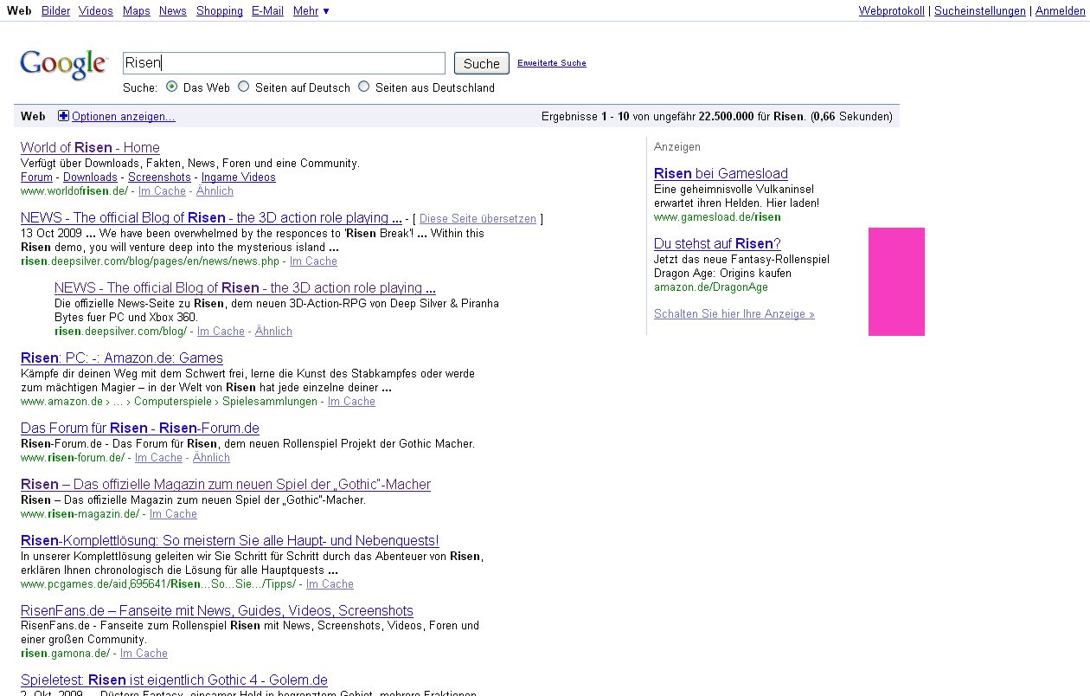Open 'Im Cache' for risen-forum.de
The image size is (1090, 696).
pyautogui.click(x=158, y=457)
